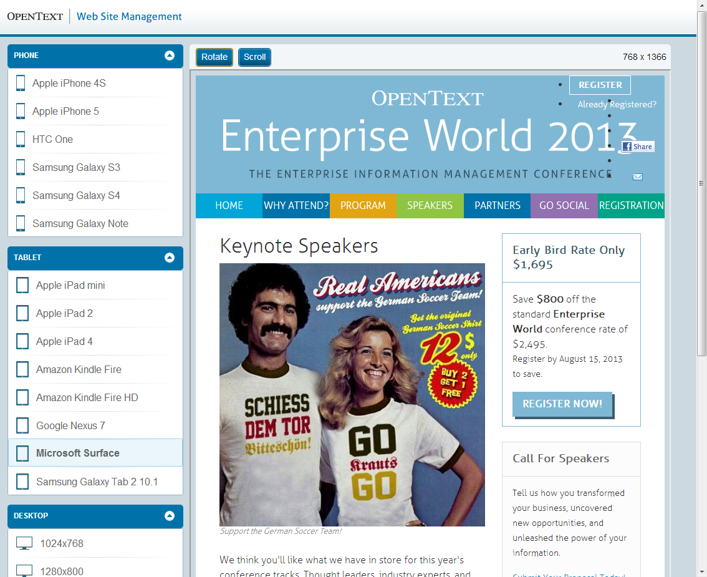Collapse the PHONE section
Image resolution: width=707 pixels, height=577 pixels.
170,56
